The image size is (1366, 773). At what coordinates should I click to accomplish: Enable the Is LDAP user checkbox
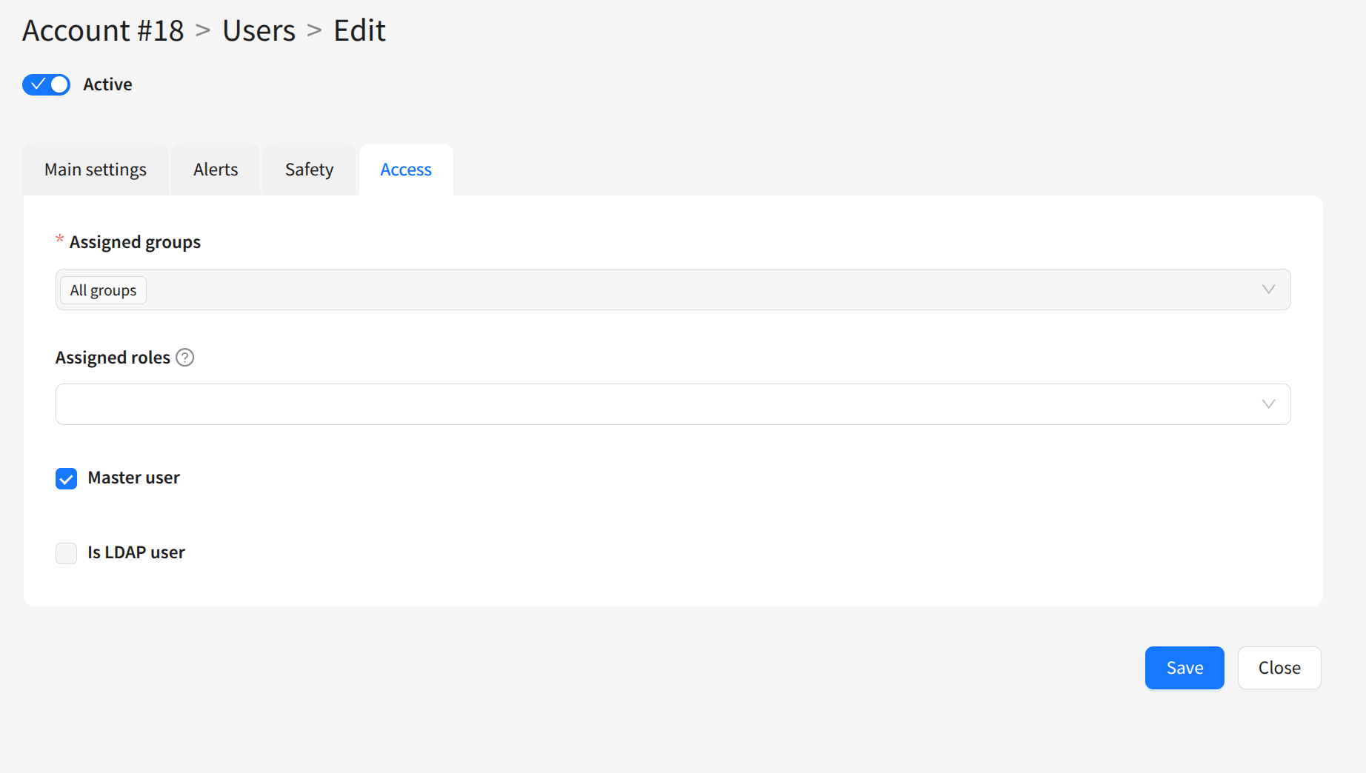[x=67, y=553]
